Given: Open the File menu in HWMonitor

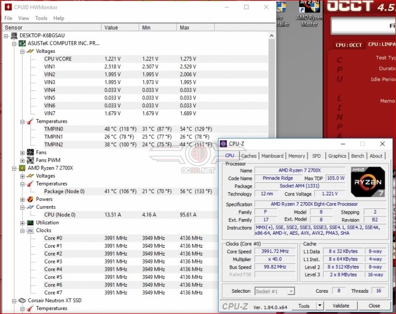Looking at the screenshot, I should click(8, 18).
